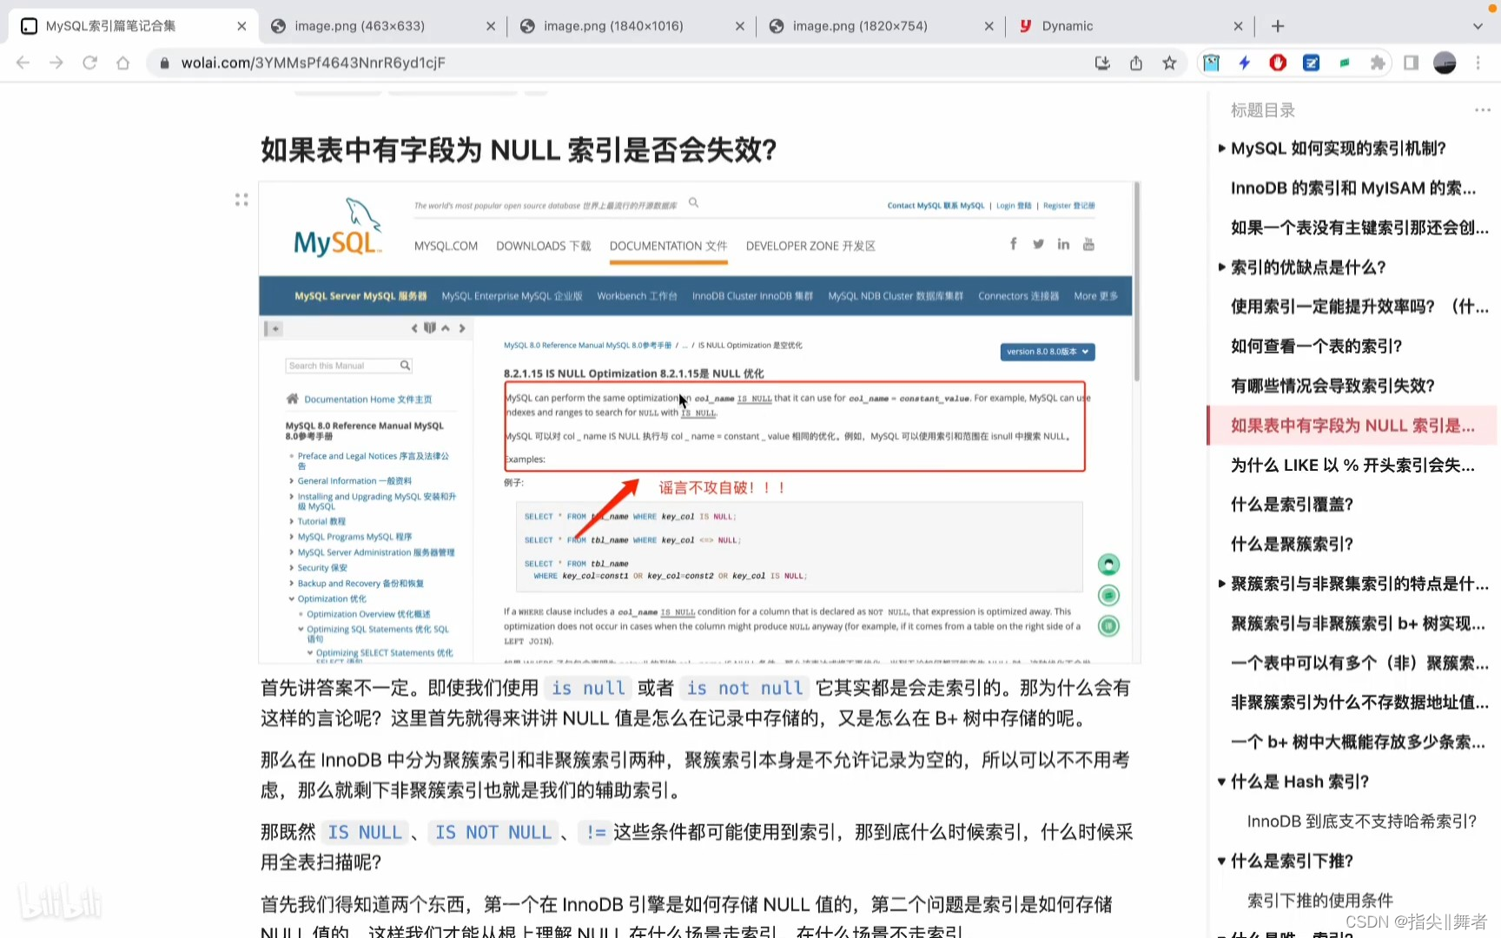Screen dimensions: 1501x938
Task: Expand '聚簇索引与非聚集索引的特点' outline triangle
Action: pyautogui.click(x=1221, y=584)
